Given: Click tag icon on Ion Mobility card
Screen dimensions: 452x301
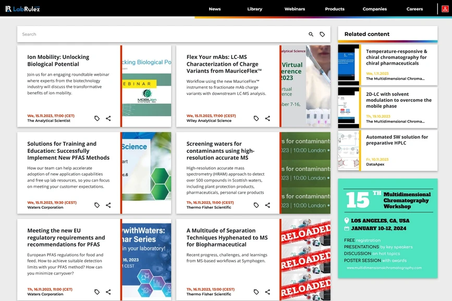Looking at the screenshot, I should [97, 118].
